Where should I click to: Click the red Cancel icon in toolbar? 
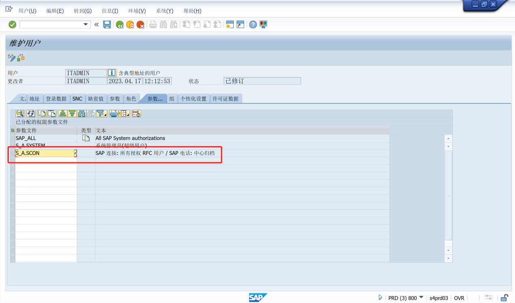pos(140,25)
